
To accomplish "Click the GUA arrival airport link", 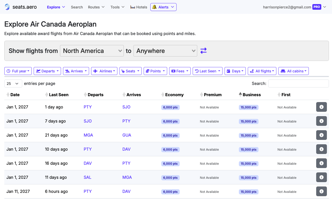I will pos(127,135).
